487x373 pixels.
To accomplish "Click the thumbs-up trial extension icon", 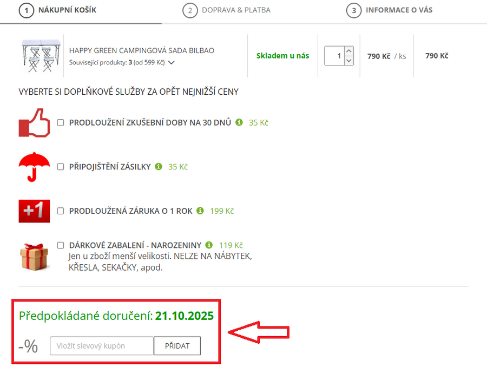I will [x=34, y=122].
